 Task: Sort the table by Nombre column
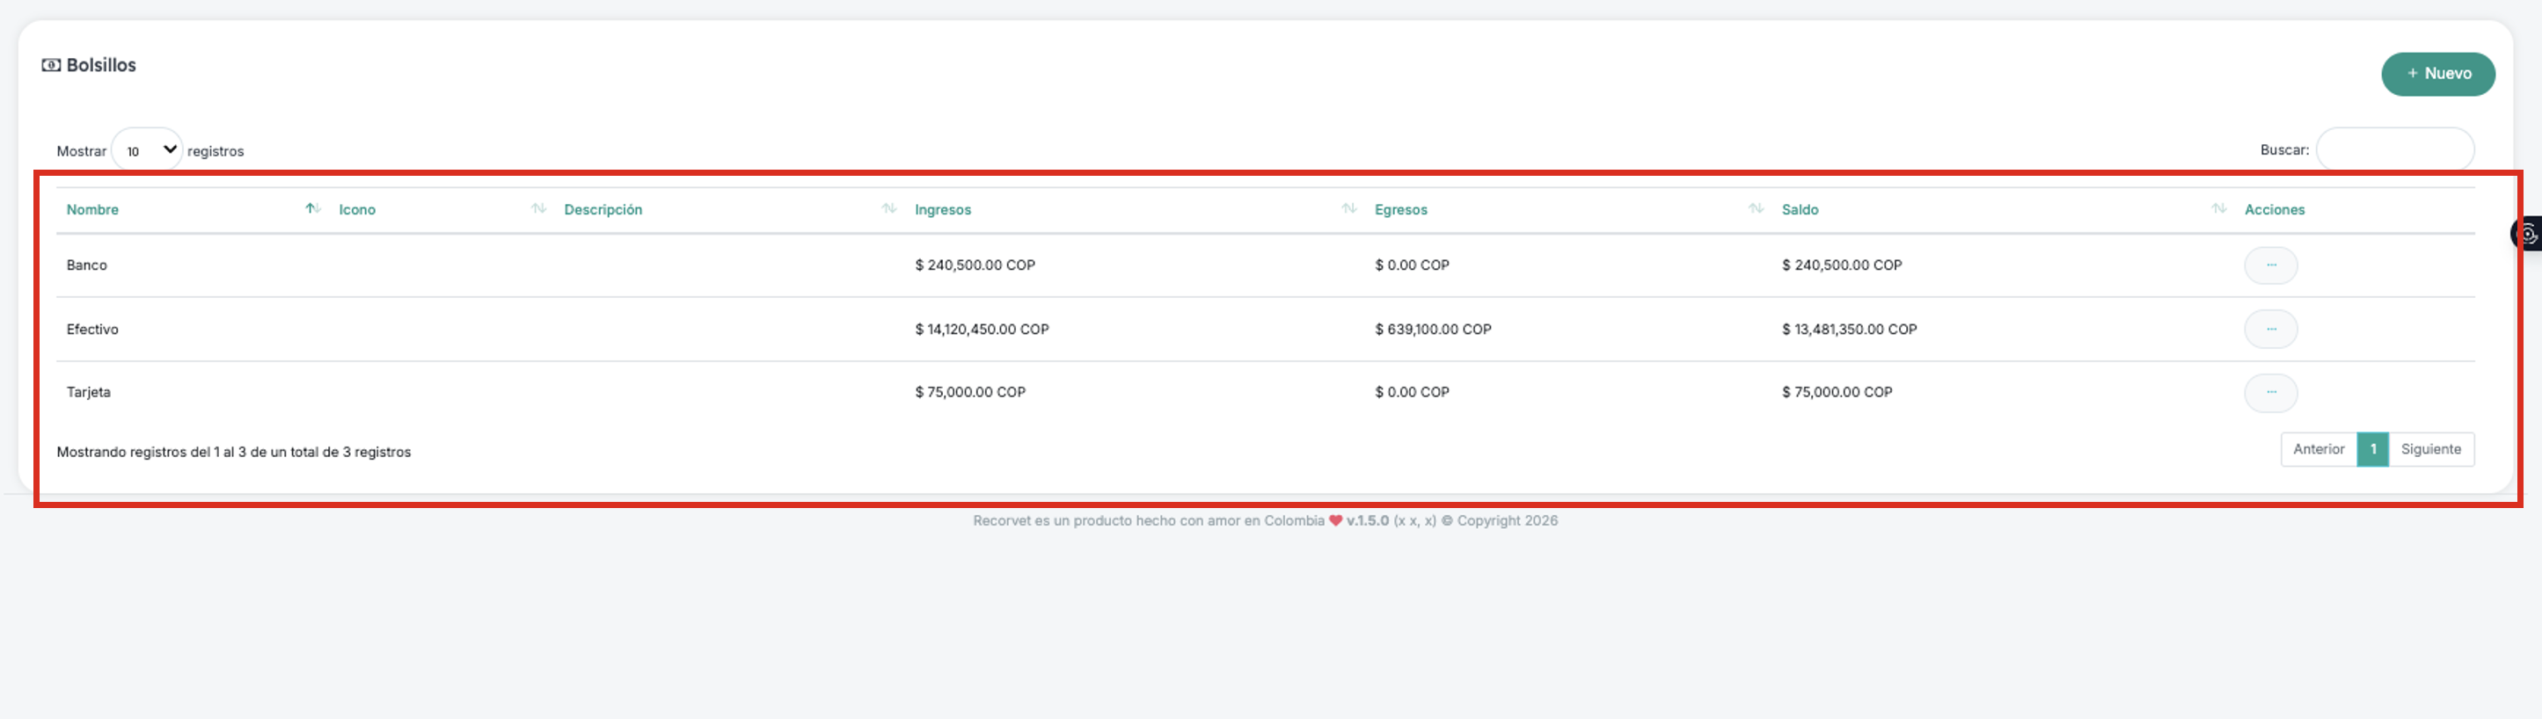92,209
